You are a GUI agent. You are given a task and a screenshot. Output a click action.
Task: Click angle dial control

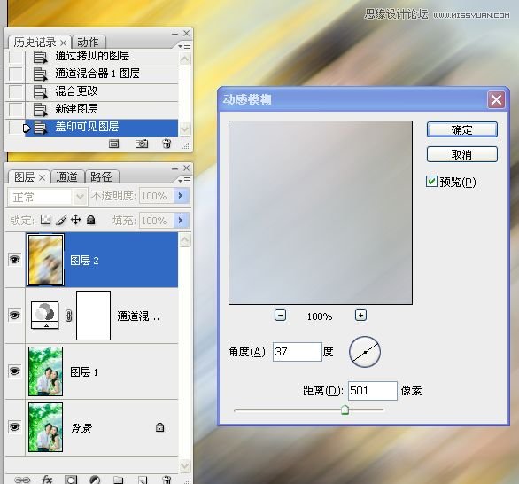pos(365,352)
